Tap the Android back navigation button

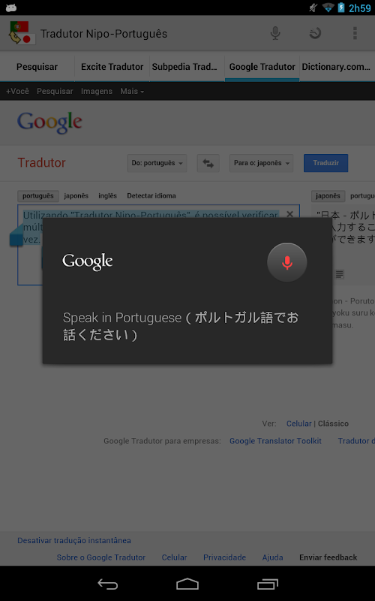[x=108, y=584]
